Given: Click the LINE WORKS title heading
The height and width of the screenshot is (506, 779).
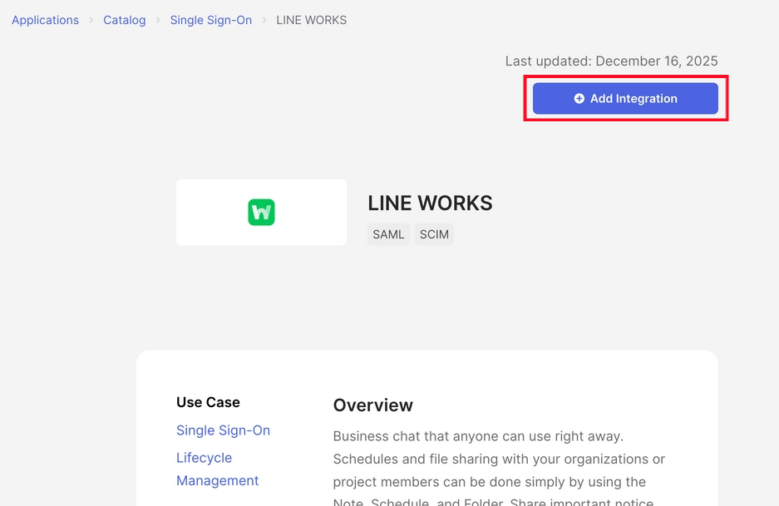Looking at the screenshot, I should (x=431, y=203).
